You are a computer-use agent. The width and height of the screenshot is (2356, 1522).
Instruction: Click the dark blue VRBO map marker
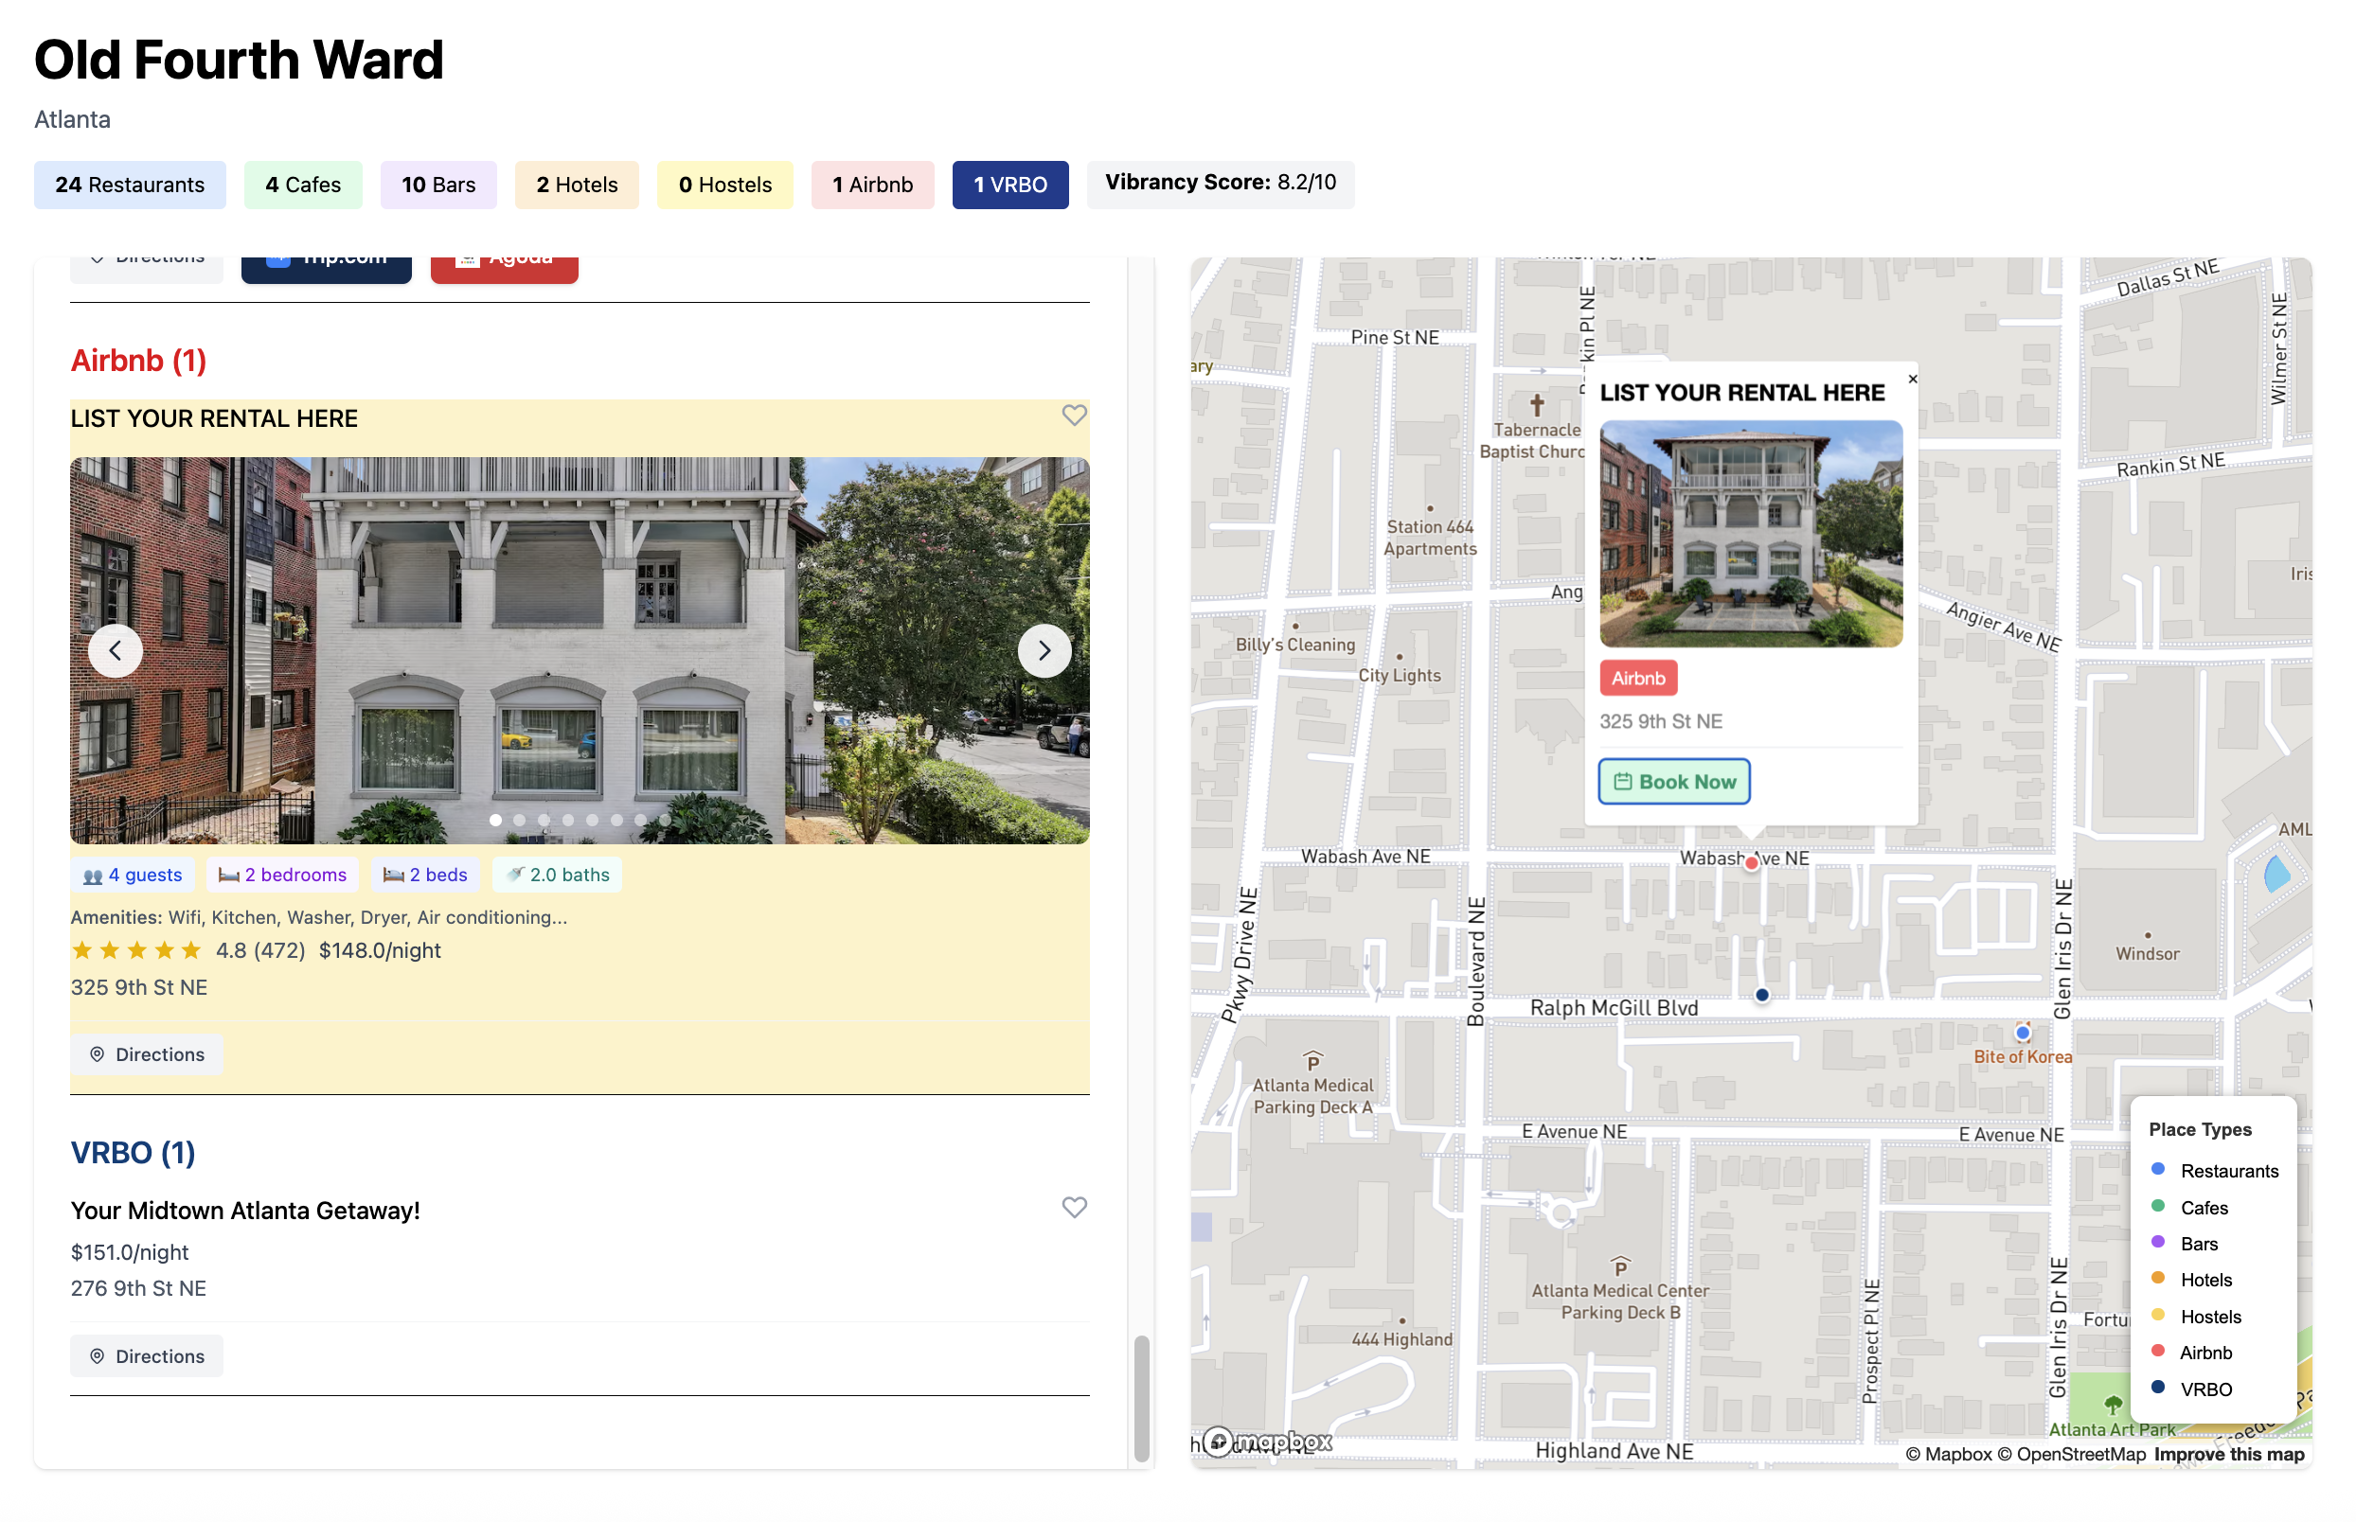tap(1762, 994)
